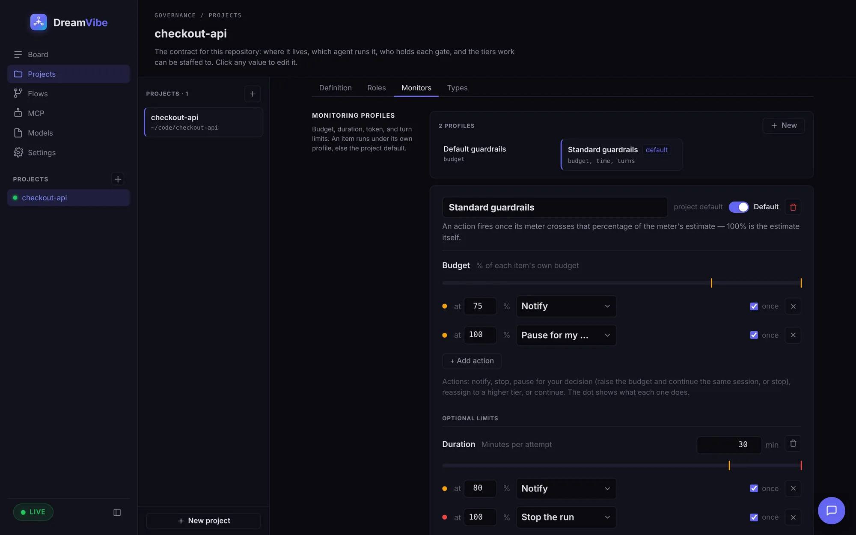Toggle the project default switch
This screenshot has width=856, height=535.
click(739, 207)
